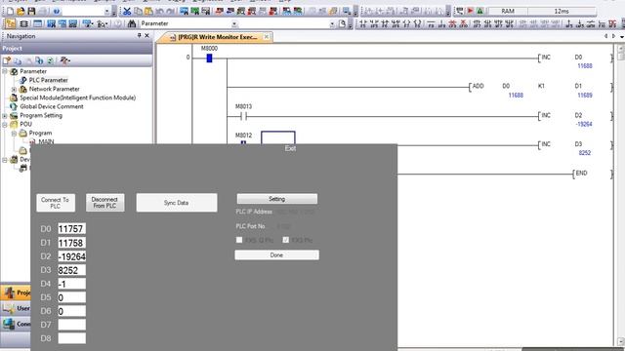The image size is (625, 351).
Task: Click the binoculars Find Device icon
Action: click(131, 23)
